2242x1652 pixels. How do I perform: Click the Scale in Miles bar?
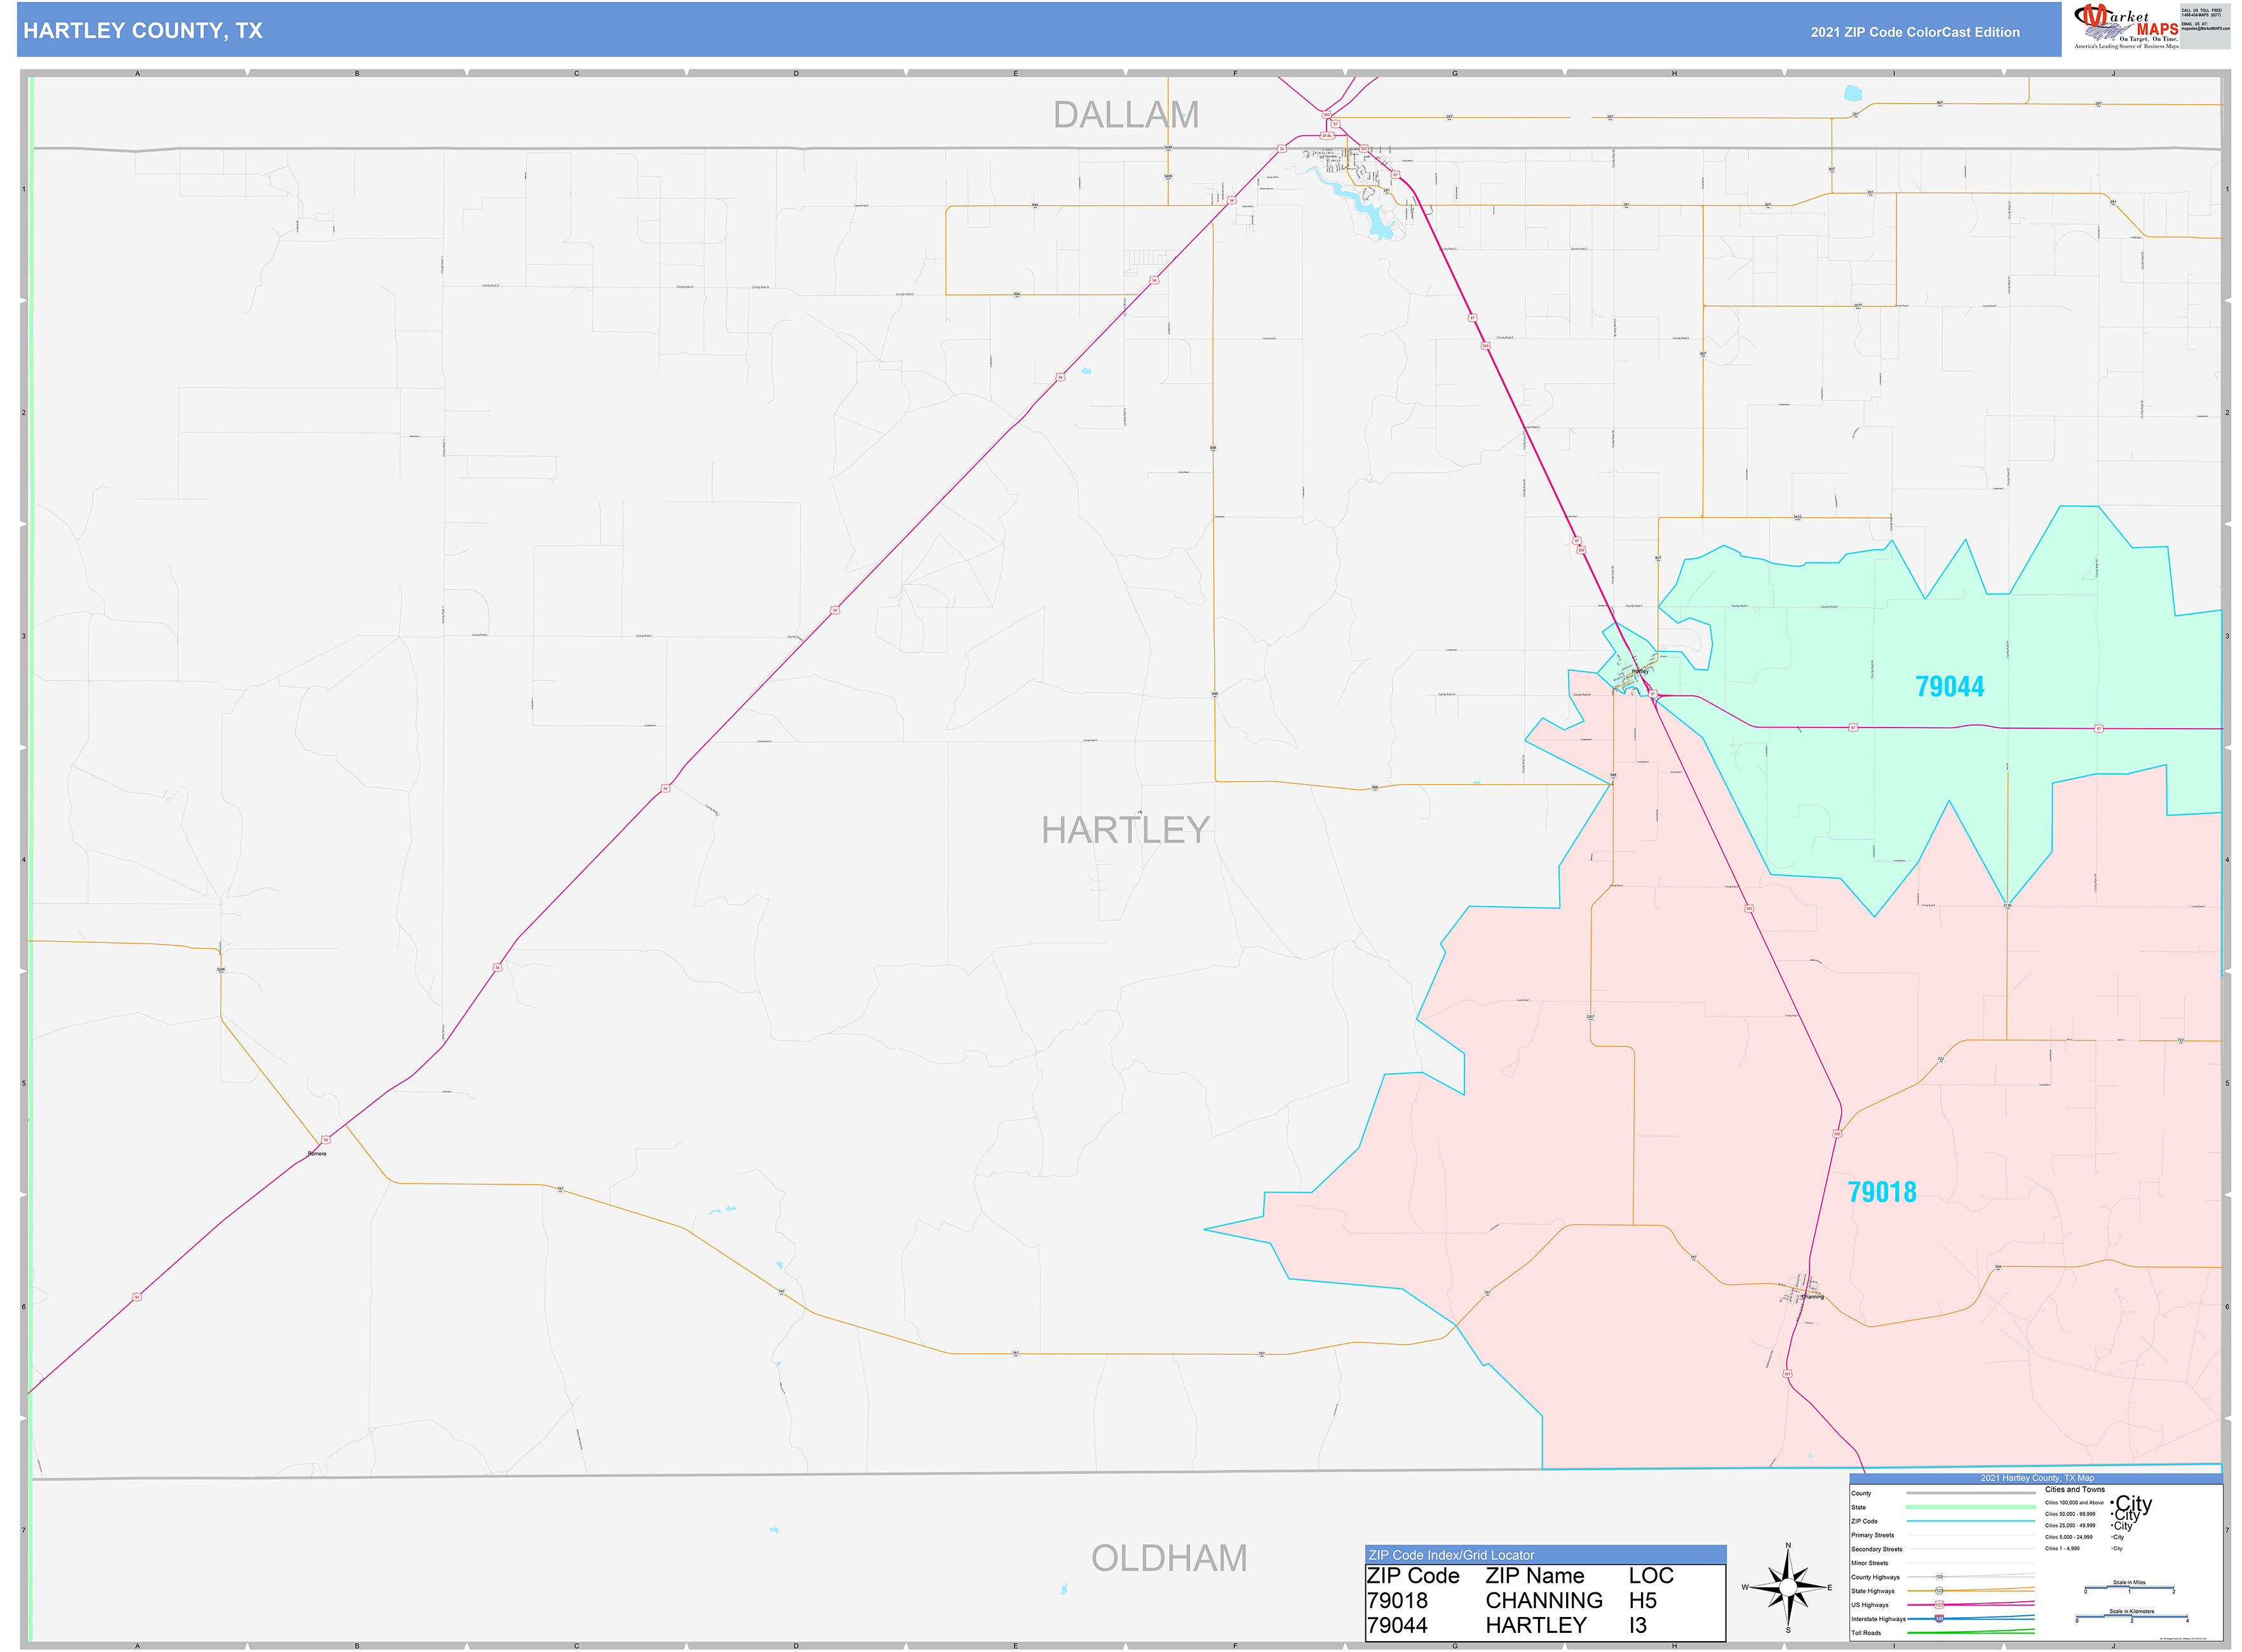pos(2129,1589)
